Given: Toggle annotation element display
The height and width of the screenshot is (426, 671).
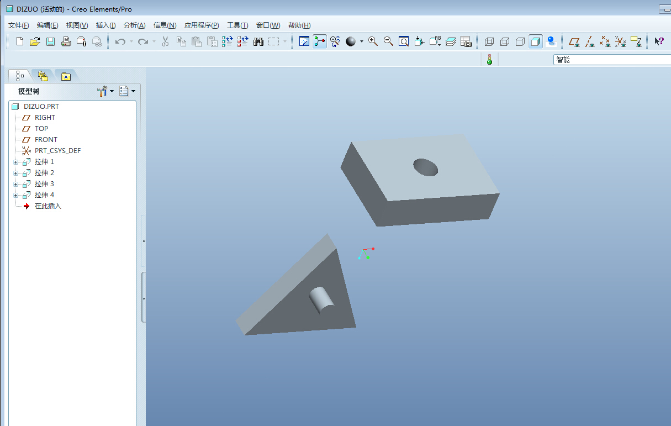Looking at the screenshot, I should (x=636, y=41).
